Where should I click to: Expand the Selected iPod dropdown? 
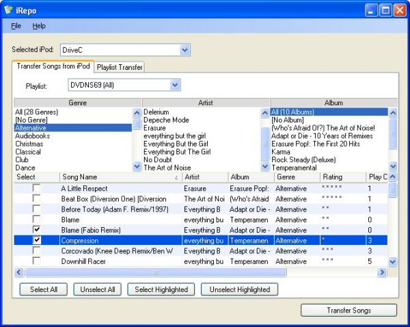(185, 50)
